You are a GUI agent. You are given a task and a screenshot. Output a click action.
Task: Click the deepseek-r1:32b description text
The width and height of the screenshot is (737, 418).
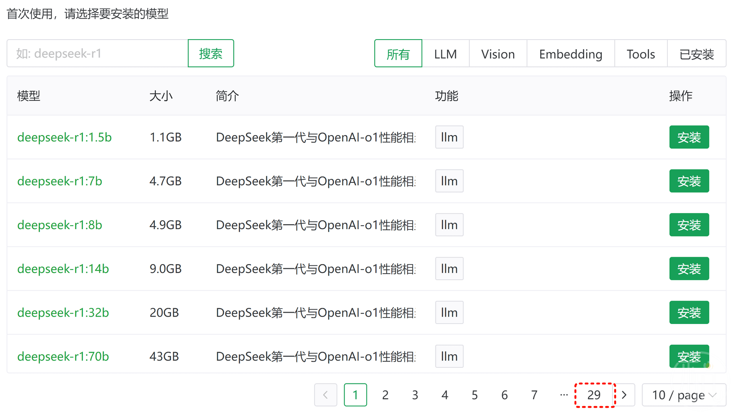(x=316, y=312)
